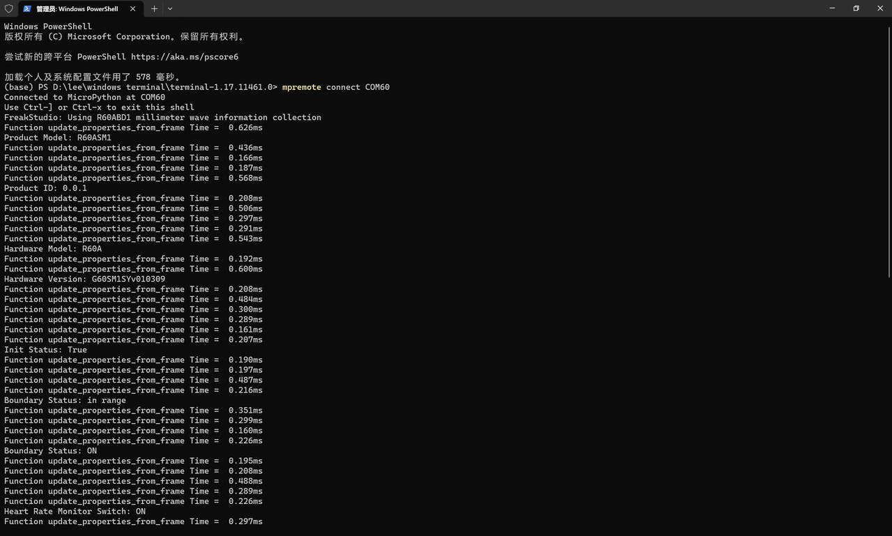Screen dimensions: 892x536
Task: Click the Hardware Version output line
Action: tap(85, 279)
